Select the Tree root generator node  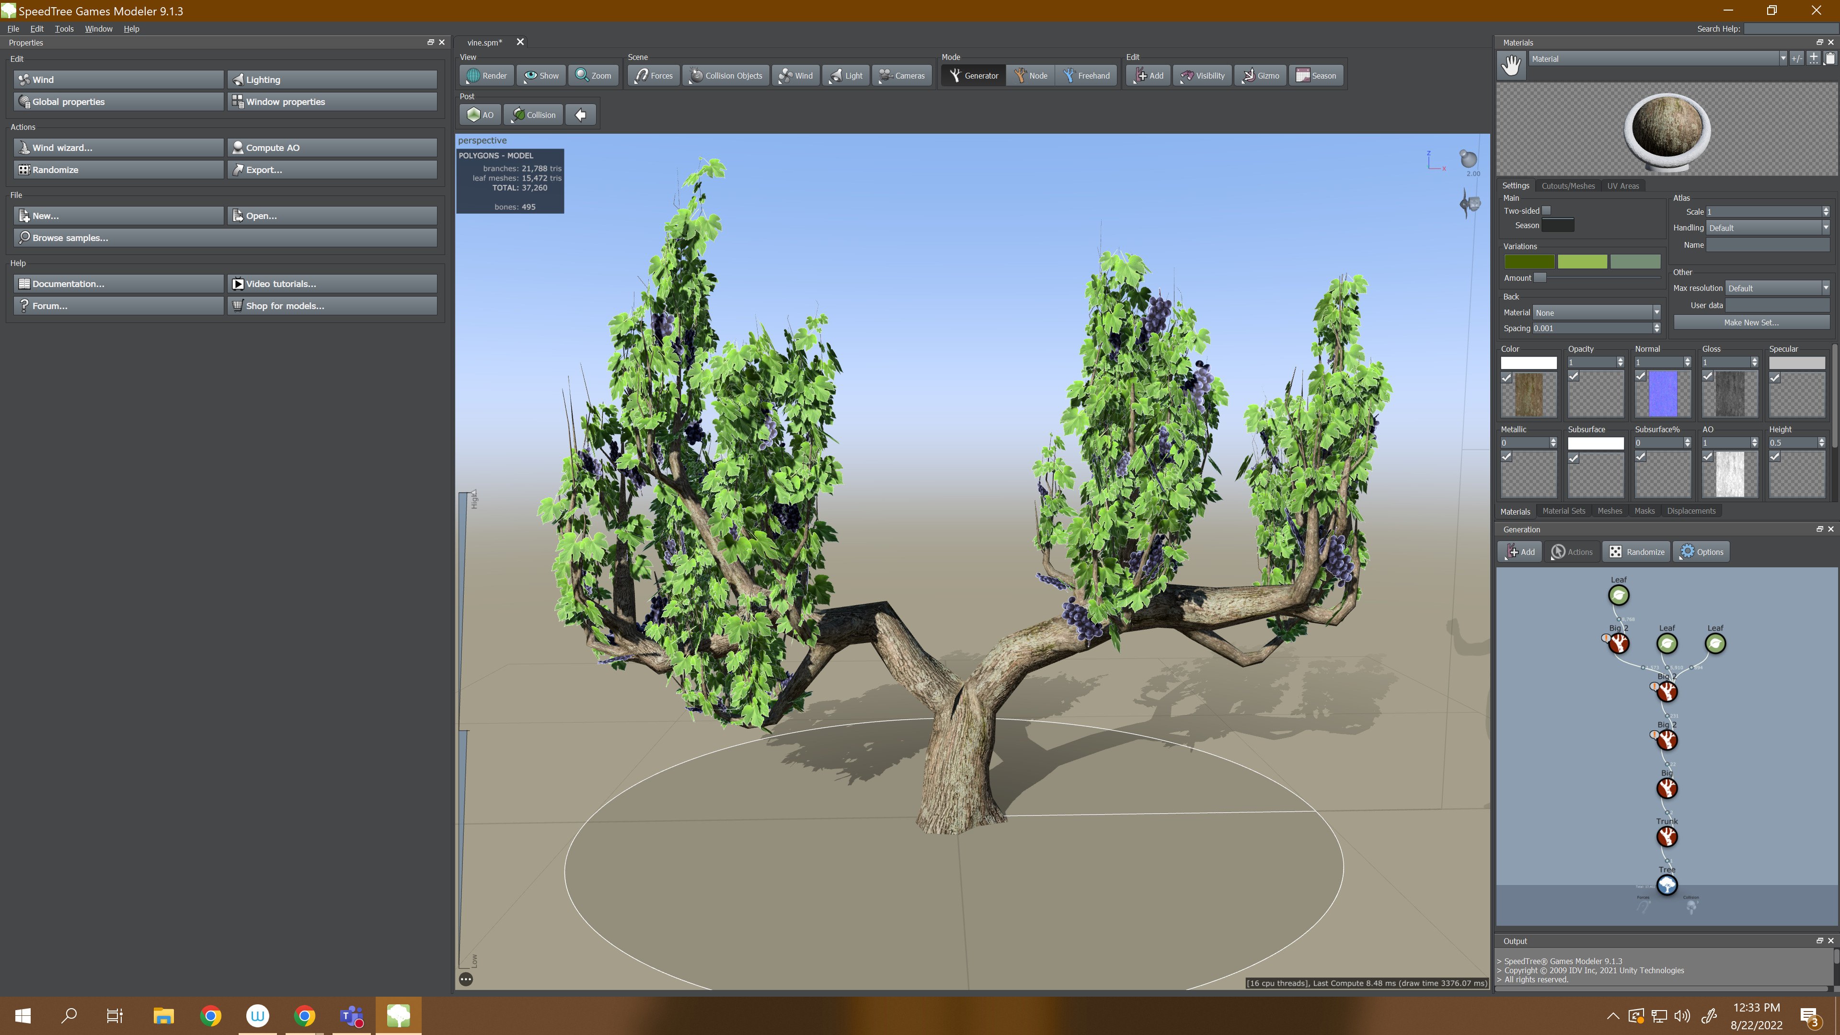(x=1667, y=885)
